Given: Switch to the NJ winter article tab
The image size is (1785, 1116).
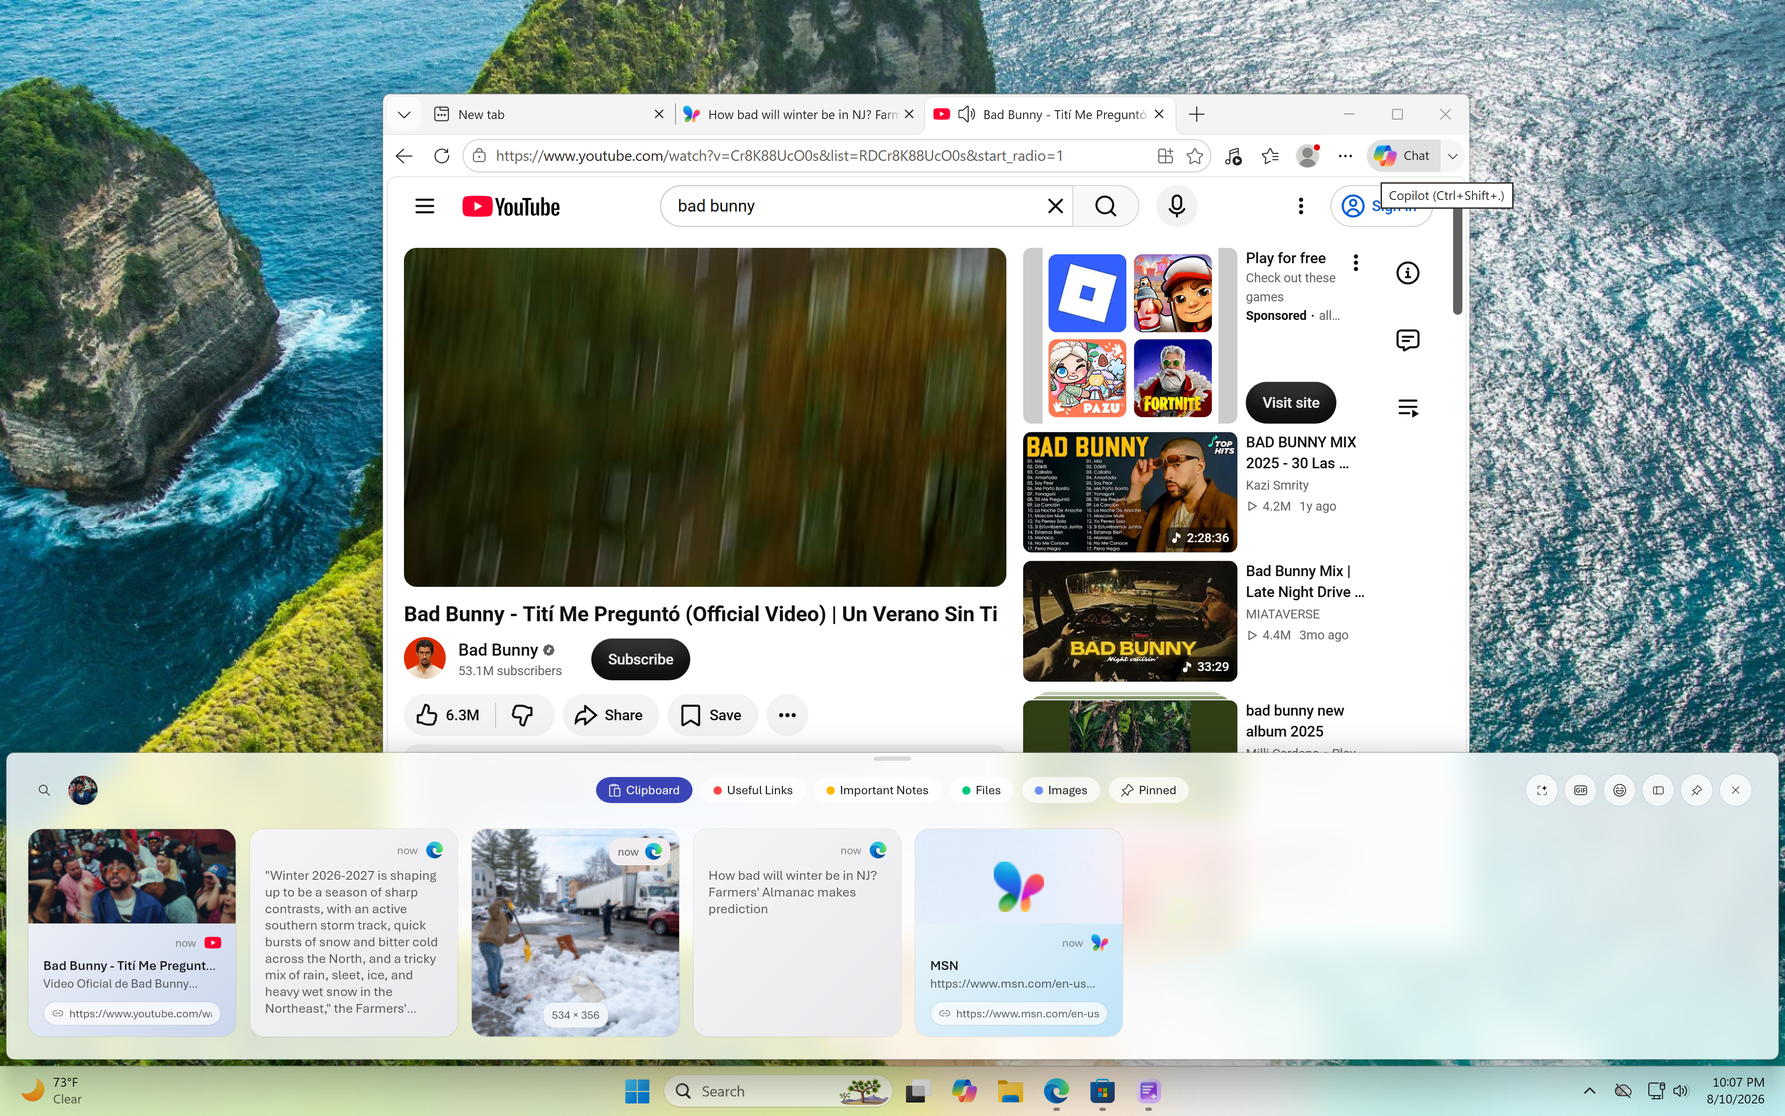Looking at the screenshot, I should [799, 114].
